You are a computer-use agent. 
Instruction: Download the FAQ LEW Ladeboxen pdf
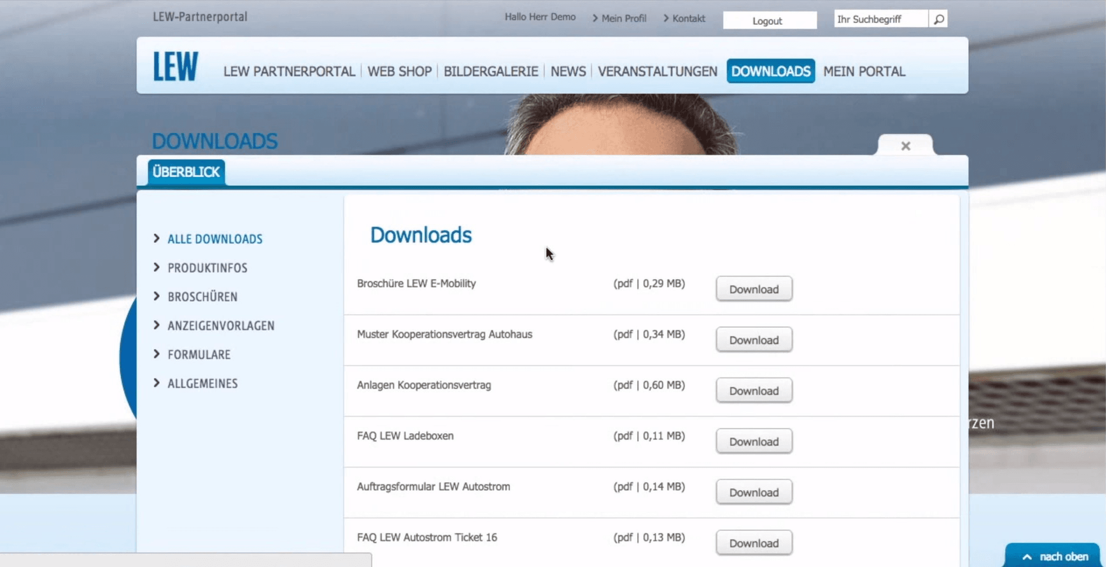pos(754,441)
